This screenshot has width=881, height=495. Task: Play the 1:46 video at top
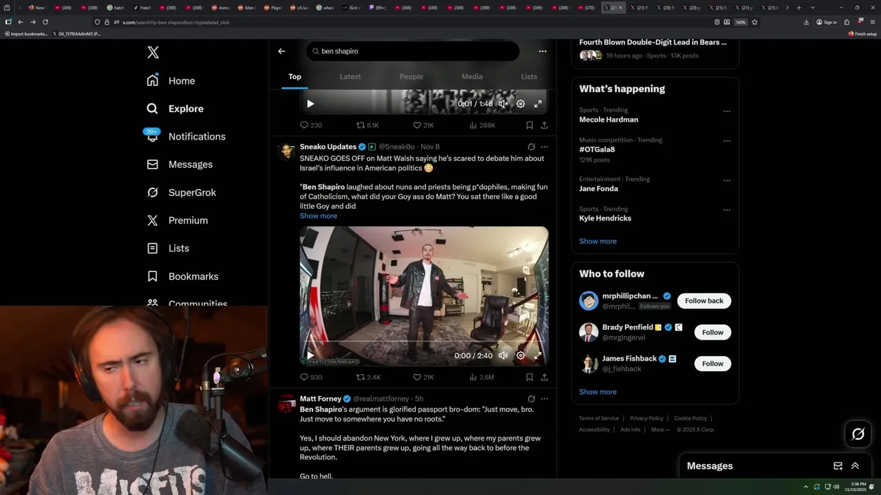point(310,104)
